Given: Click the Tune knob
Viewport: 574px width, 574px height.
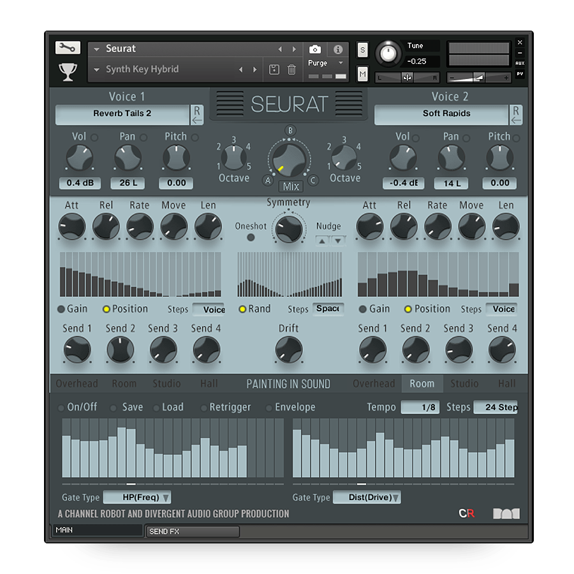Looking at the screenshot, I should coord(388,54).
